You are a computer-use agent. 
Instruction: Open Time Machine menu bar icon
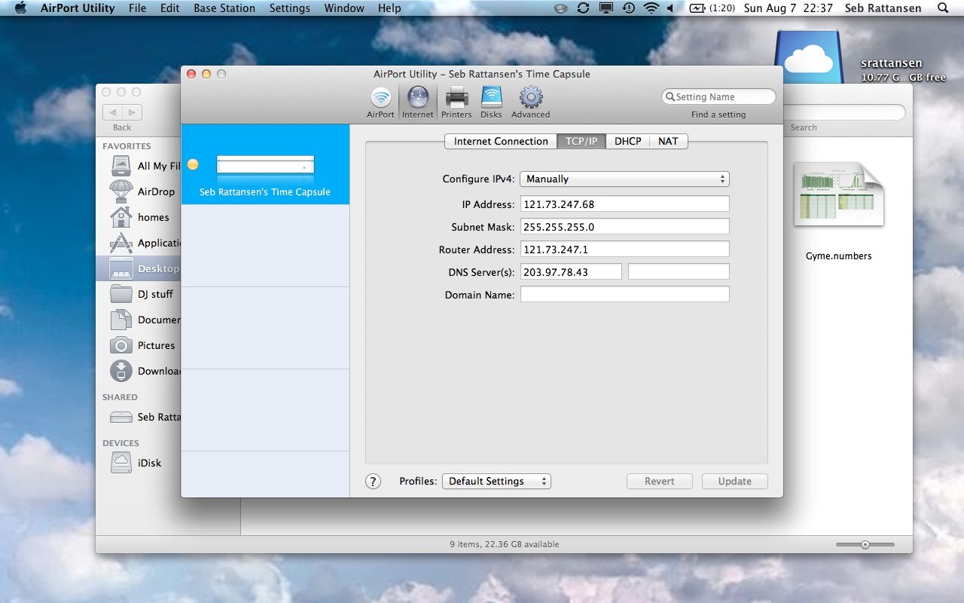[628, 8]
